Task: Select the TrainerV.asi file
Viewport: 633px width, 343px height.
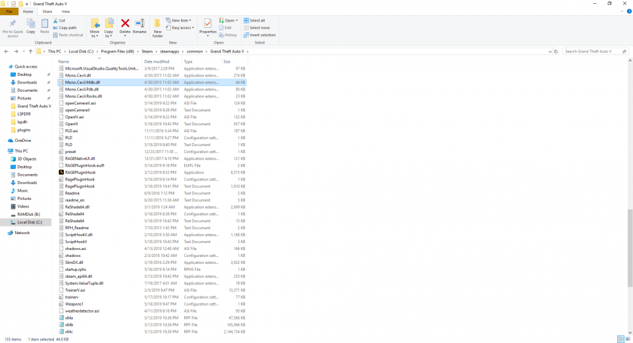Action: click(x=152, y=290)
